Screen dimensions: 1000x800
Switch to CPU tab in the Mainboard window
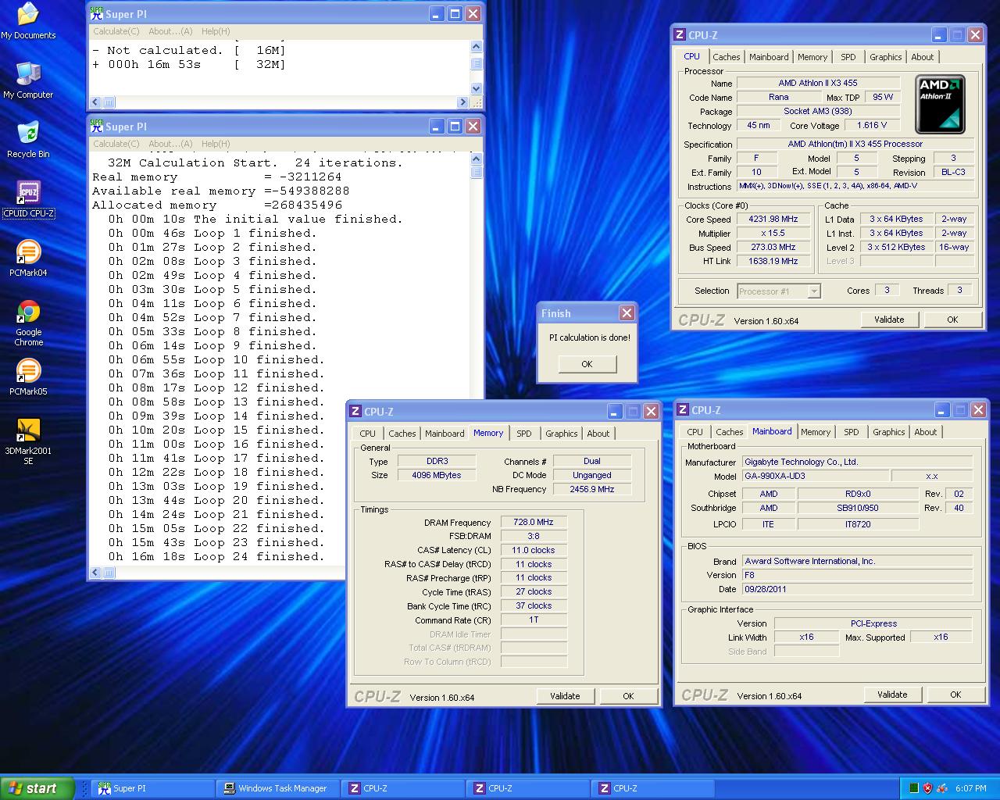695,432
